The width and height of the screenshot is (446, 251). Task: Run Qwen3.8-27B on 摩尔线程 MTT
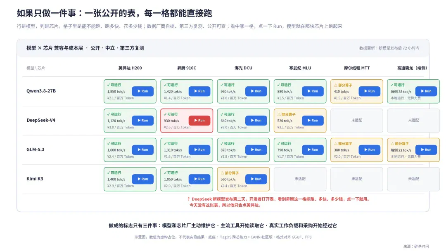369,91
